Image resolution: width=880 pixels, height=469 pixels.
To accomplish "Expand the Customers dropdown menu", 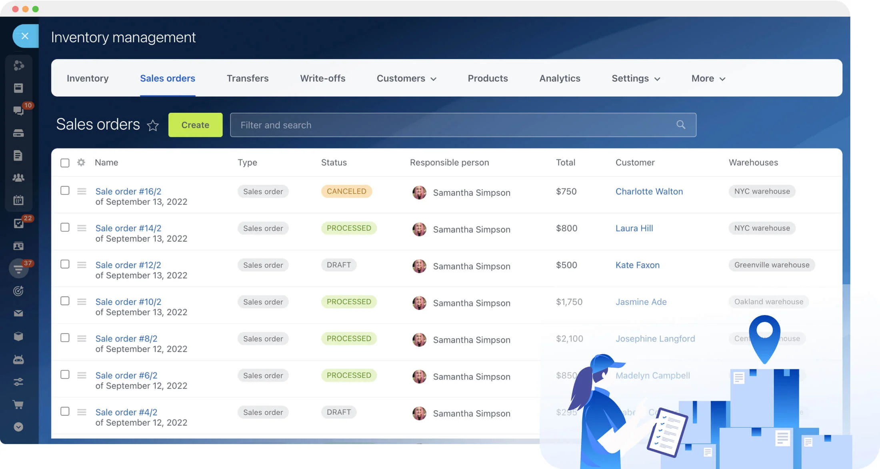I will (x=406, y=78).
